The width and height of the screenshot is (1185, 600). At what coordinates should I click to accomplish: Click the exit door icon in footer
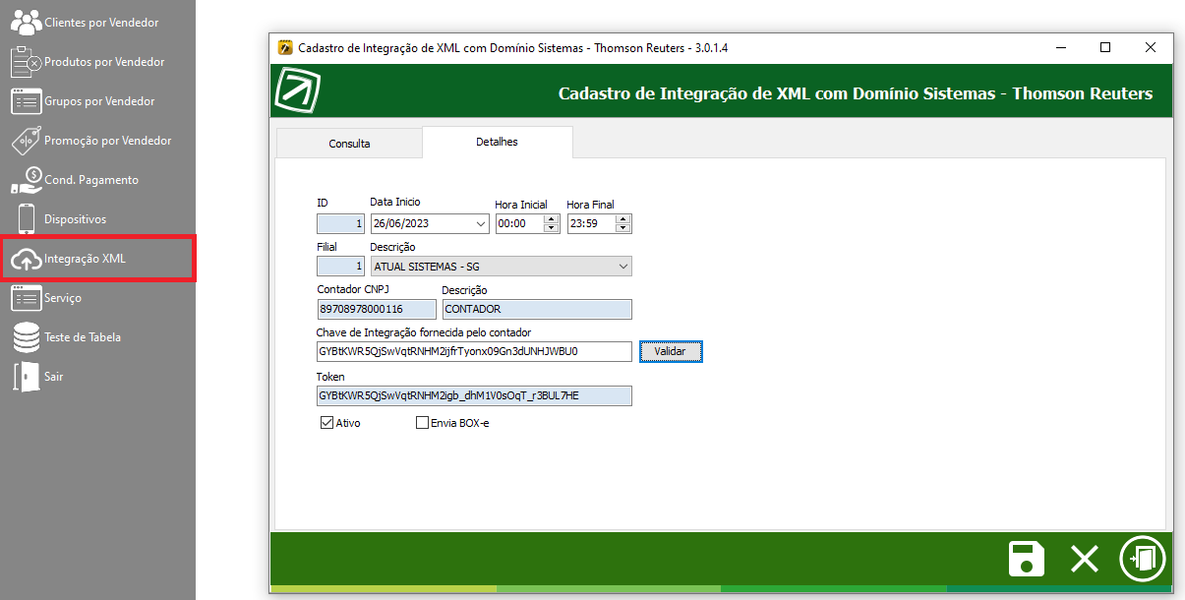point(1143,559)
